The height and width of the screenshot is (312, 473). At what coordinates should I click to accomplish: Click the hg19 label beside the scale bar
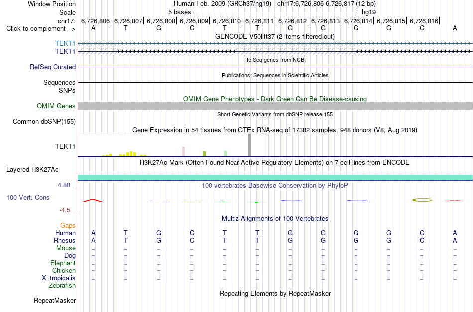coord(368,12)
